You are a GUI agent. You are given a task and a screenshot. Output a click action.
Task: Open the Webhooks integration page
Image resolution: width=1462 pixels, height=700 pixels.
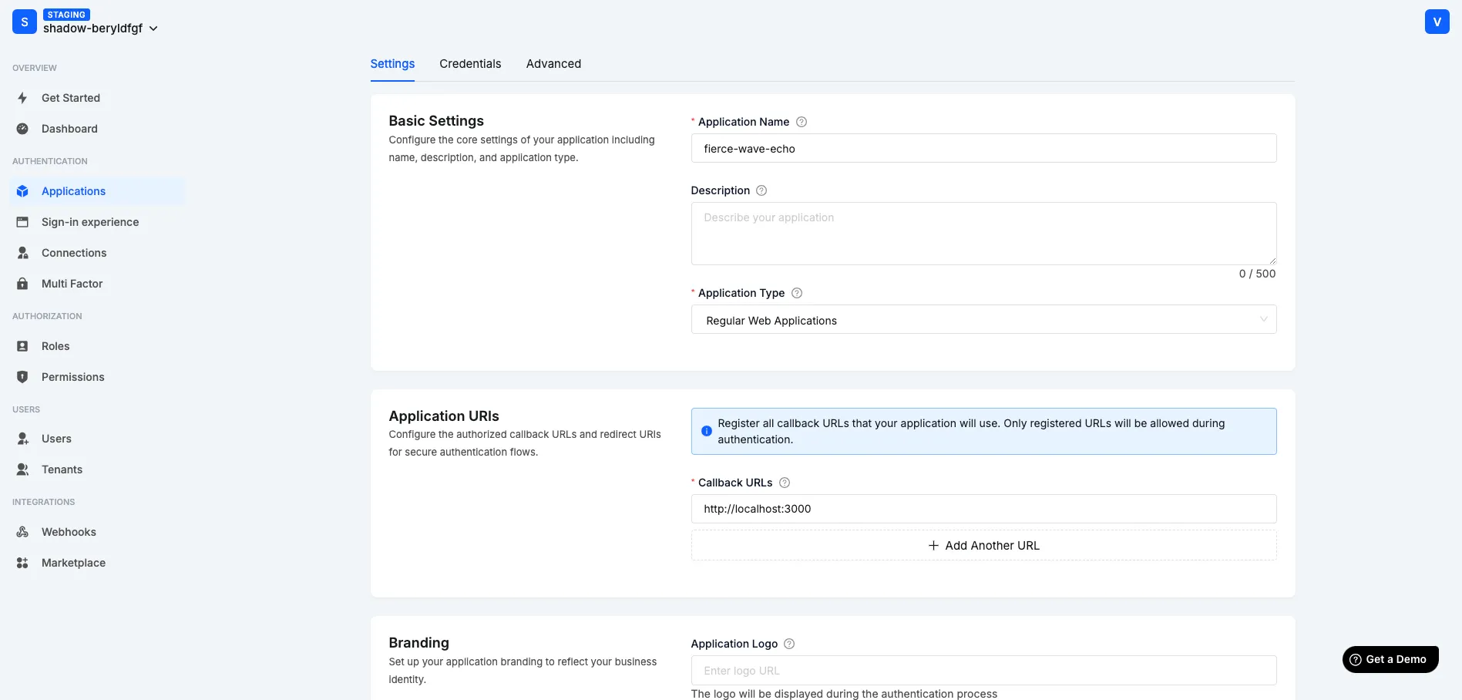[x=69, y=531]
